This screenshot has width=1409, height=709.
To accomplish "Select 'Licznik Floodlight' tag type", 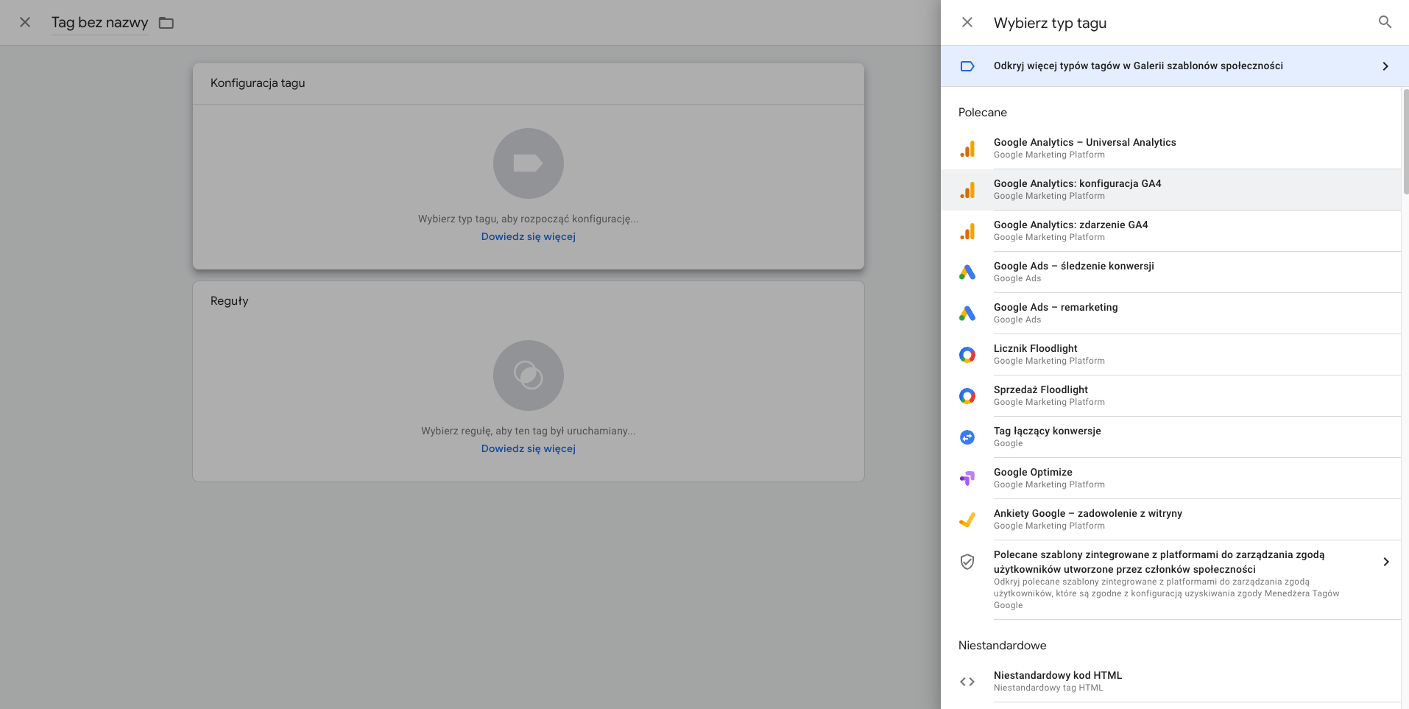I will 1170,355.
